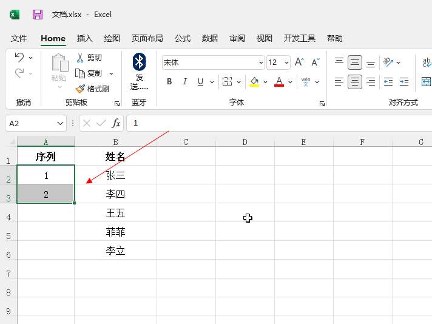Open the 文件 menu tab
432x324 pixels.
point(19,38)
